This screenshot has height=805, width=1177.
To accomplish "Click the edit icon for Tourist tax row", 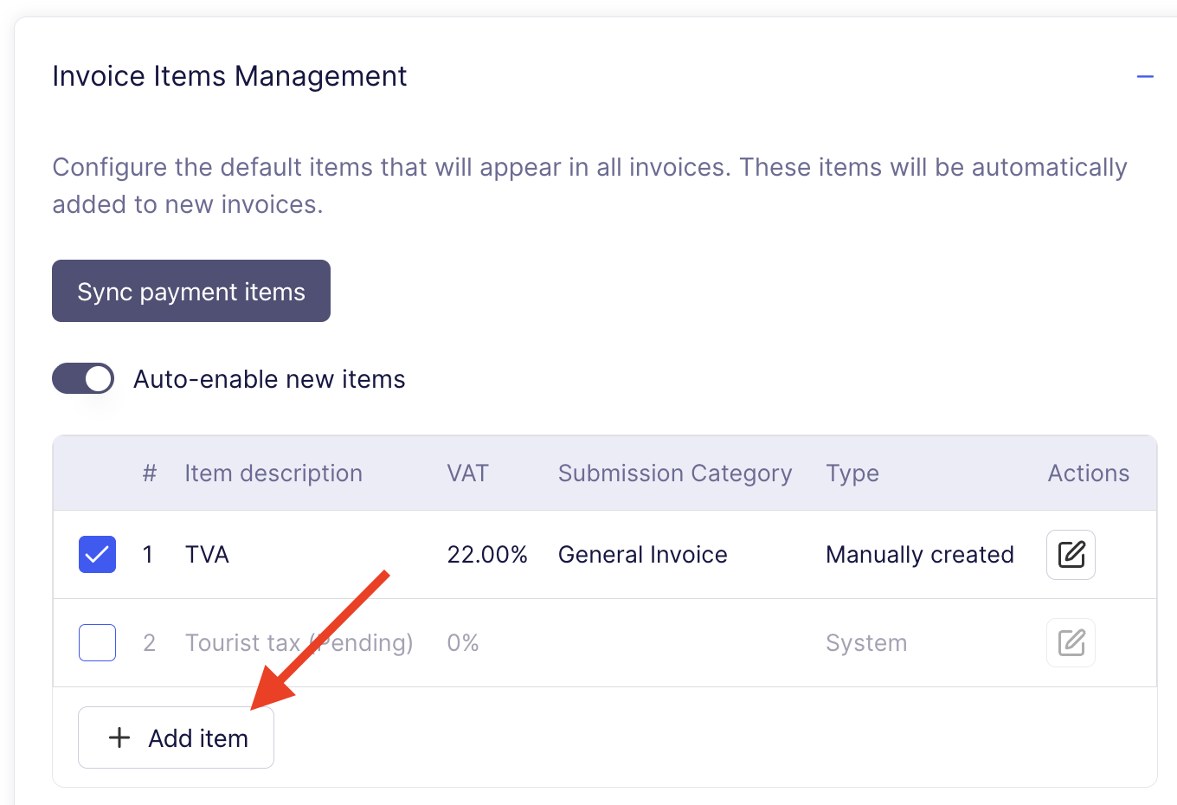I will [1071, 643].
